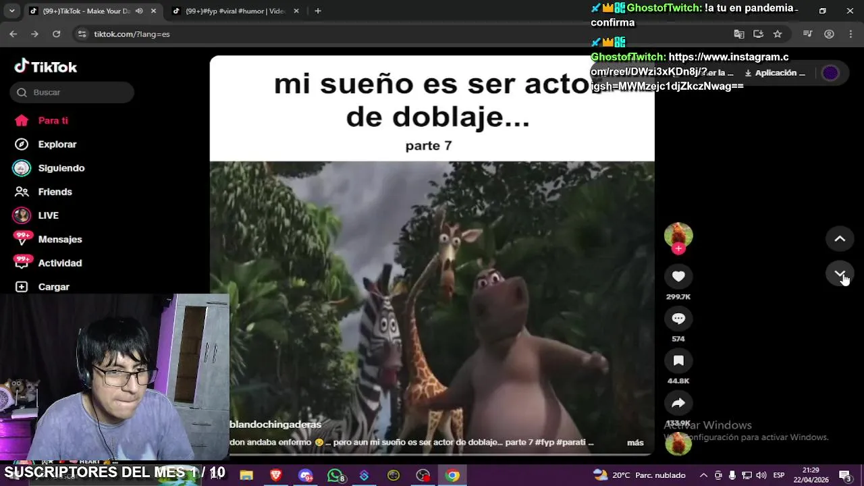Follow creator with red plus badge

[x=678, y=249]
